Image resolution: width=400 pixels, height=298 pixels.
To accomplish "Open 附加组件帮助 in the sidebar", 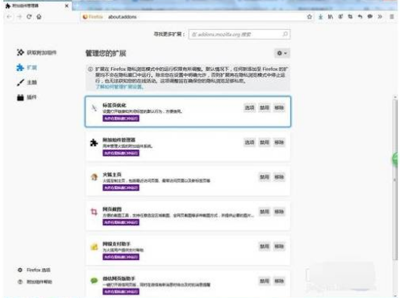I will coord(35,282).
